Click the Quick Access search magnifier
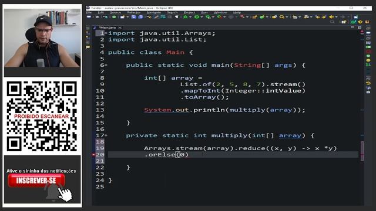Image resolution: width=376 pixels, height=211 pixels. (x=332, y=22)
